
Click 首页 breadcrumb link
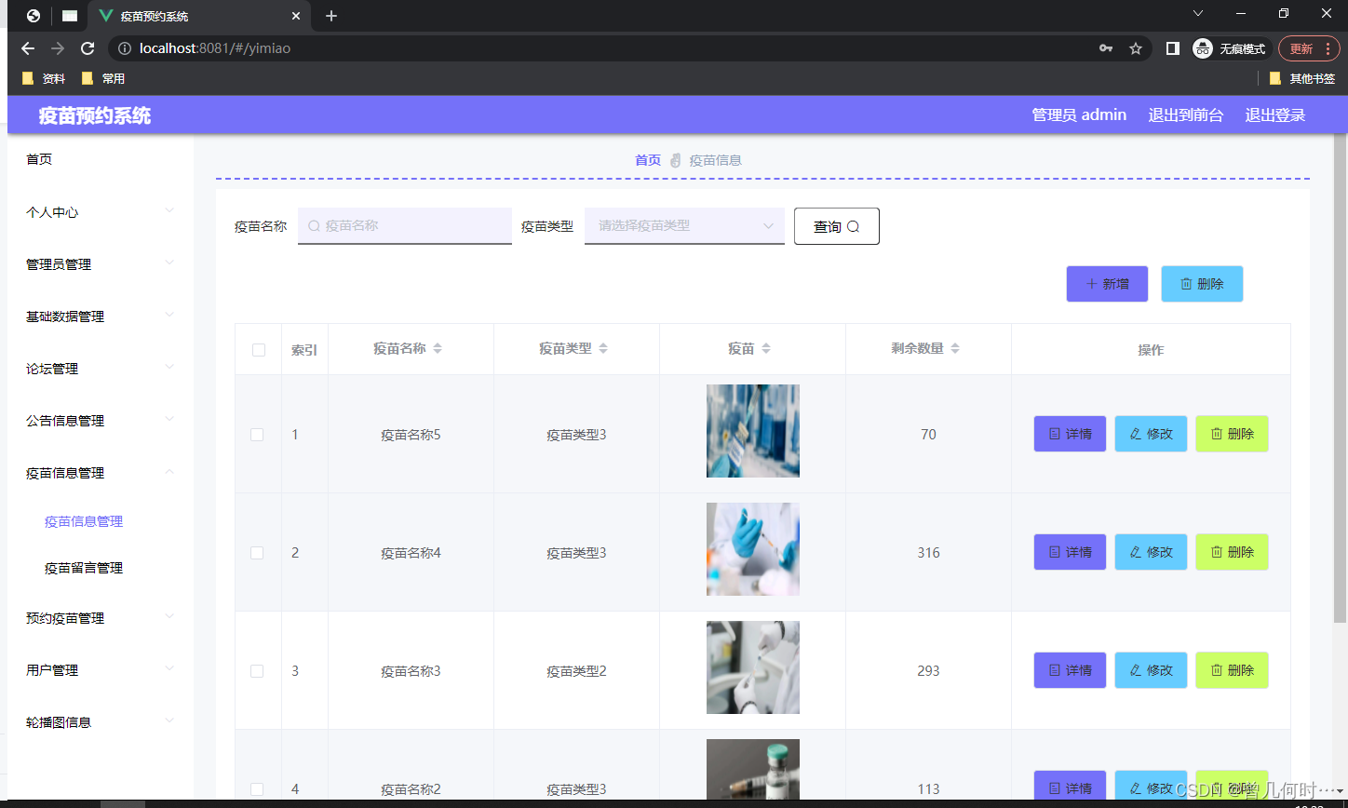648,160
